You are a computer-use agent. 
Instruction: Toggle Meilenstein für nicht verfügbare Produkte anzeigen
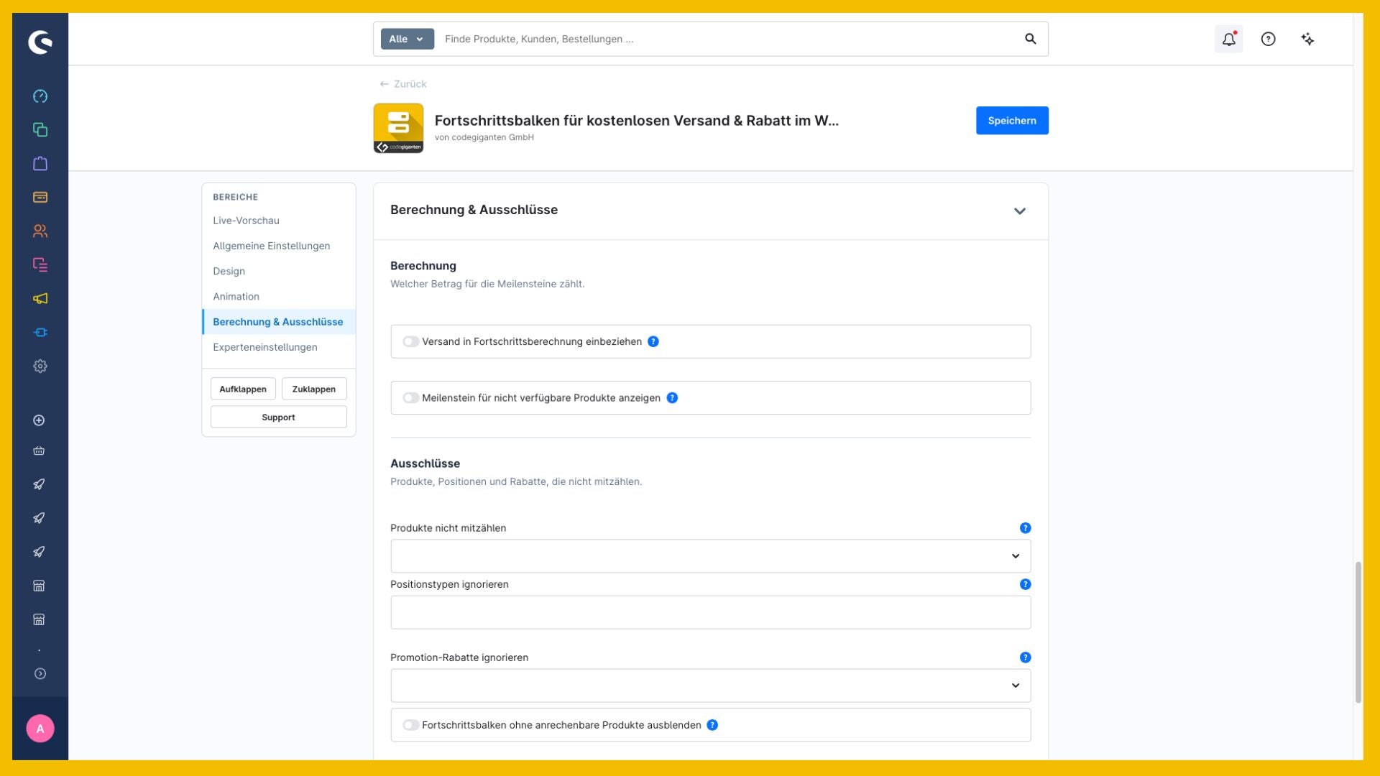pyautogui.click(x=410, y=398)
